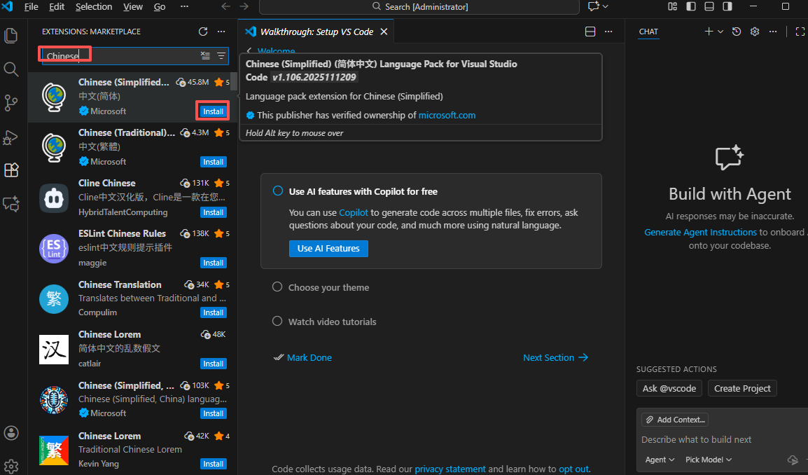Screen dimensions: 808x475
Task: Open Extensions view more actions ellipsis
Action: [x=221, y=32]
